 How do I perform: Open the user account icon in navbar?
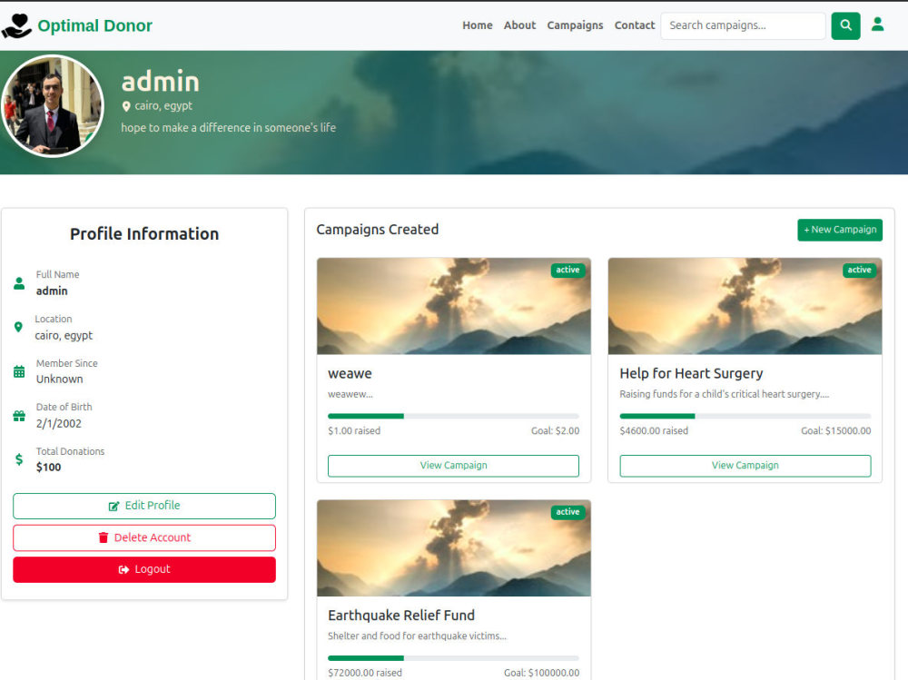[877, 25]
